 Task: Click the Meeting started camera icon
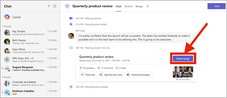(71, 18)
